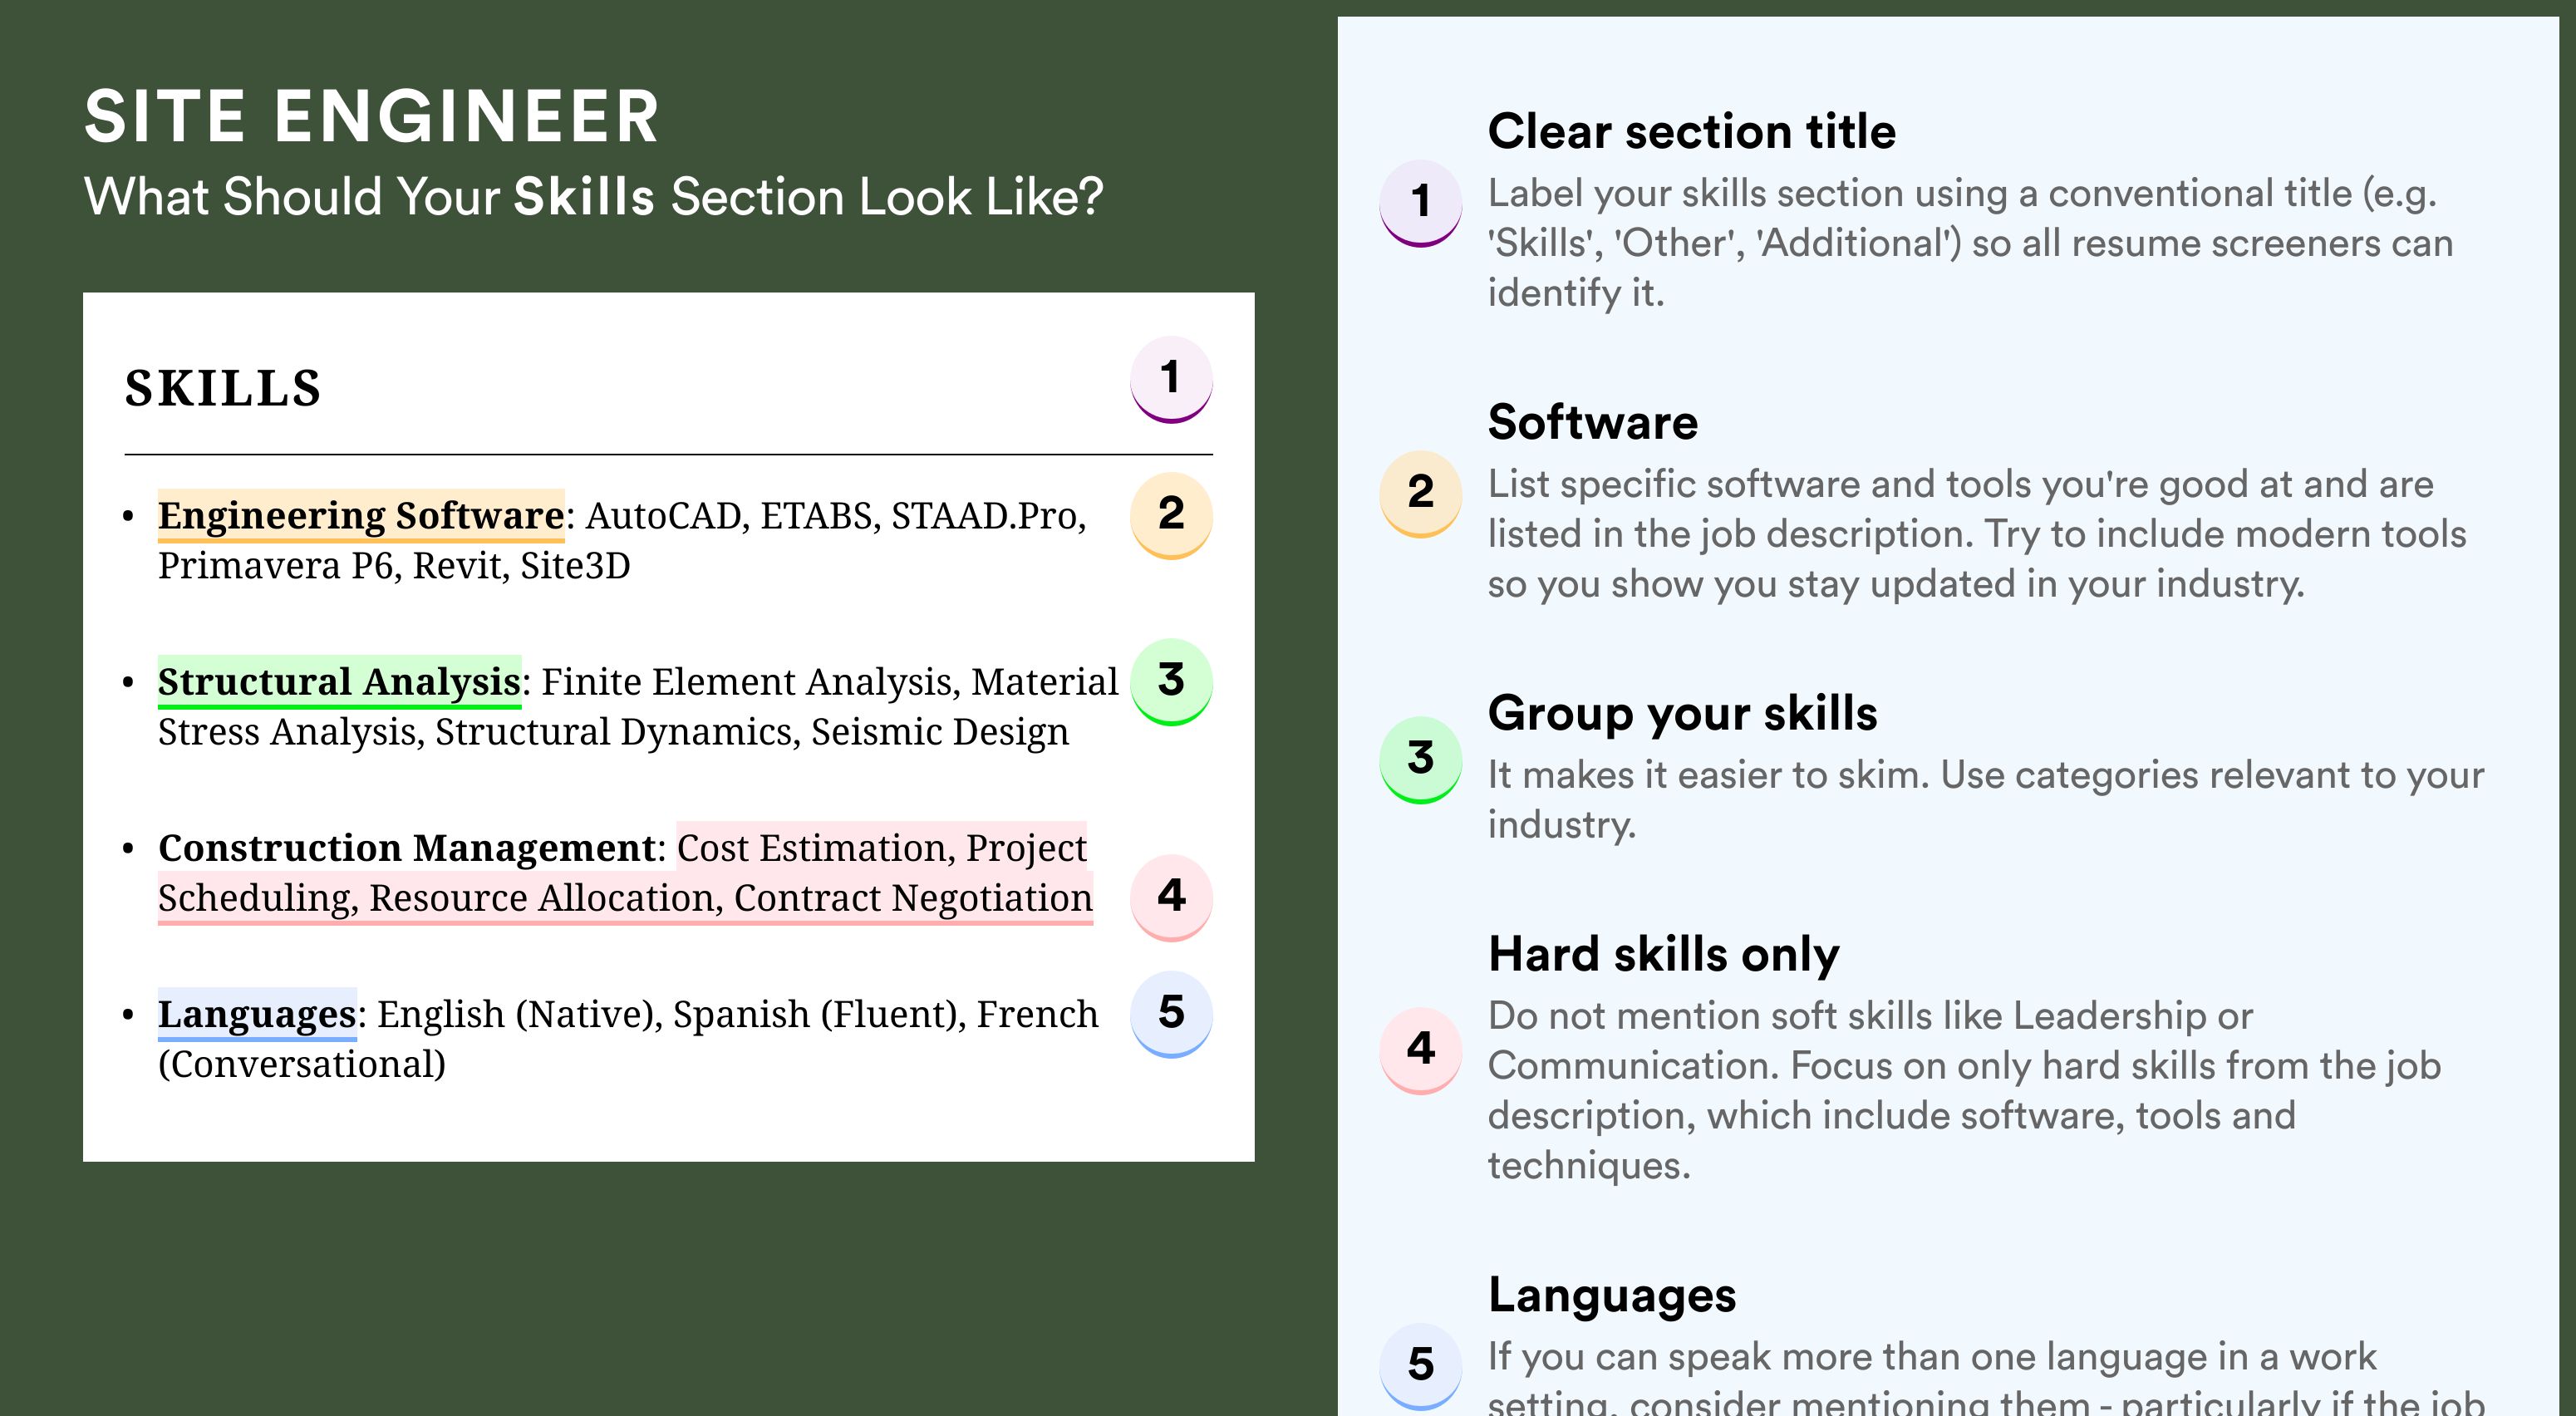Click the Hard skills only heading
The image size is (2576, 1416).
1663,954
